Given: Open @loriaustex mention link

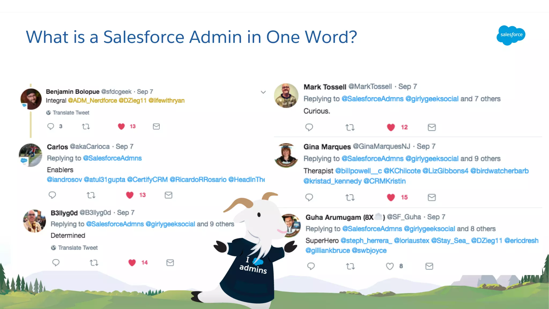Looking at the screenshot, I should pyautogui.click(x=411, y=241).
